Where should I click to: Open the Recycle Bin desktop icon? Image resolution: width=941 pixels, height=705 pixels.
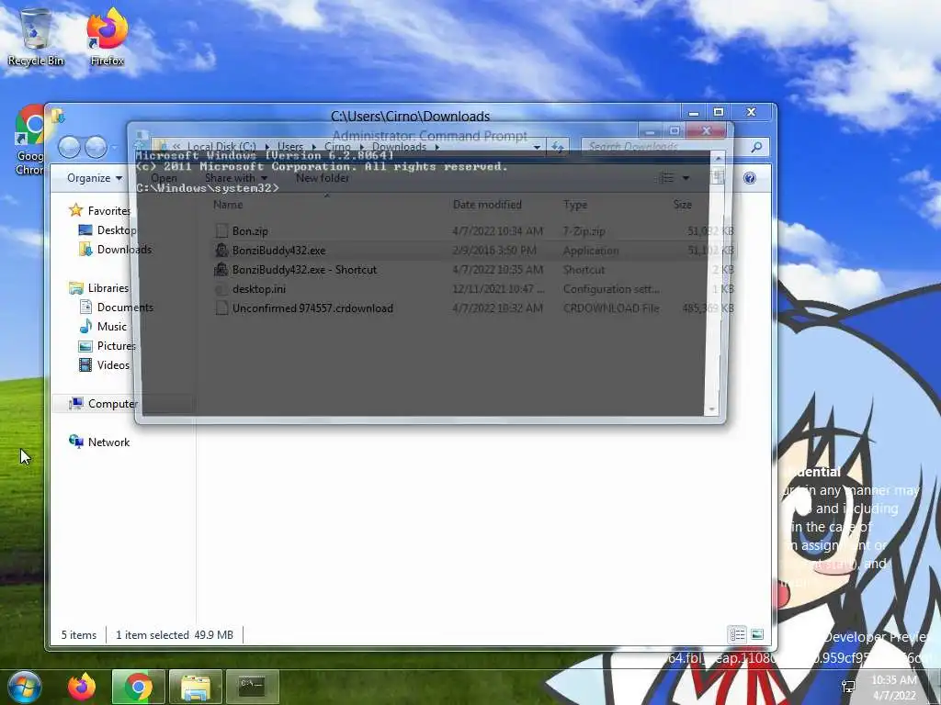point(36,37)
